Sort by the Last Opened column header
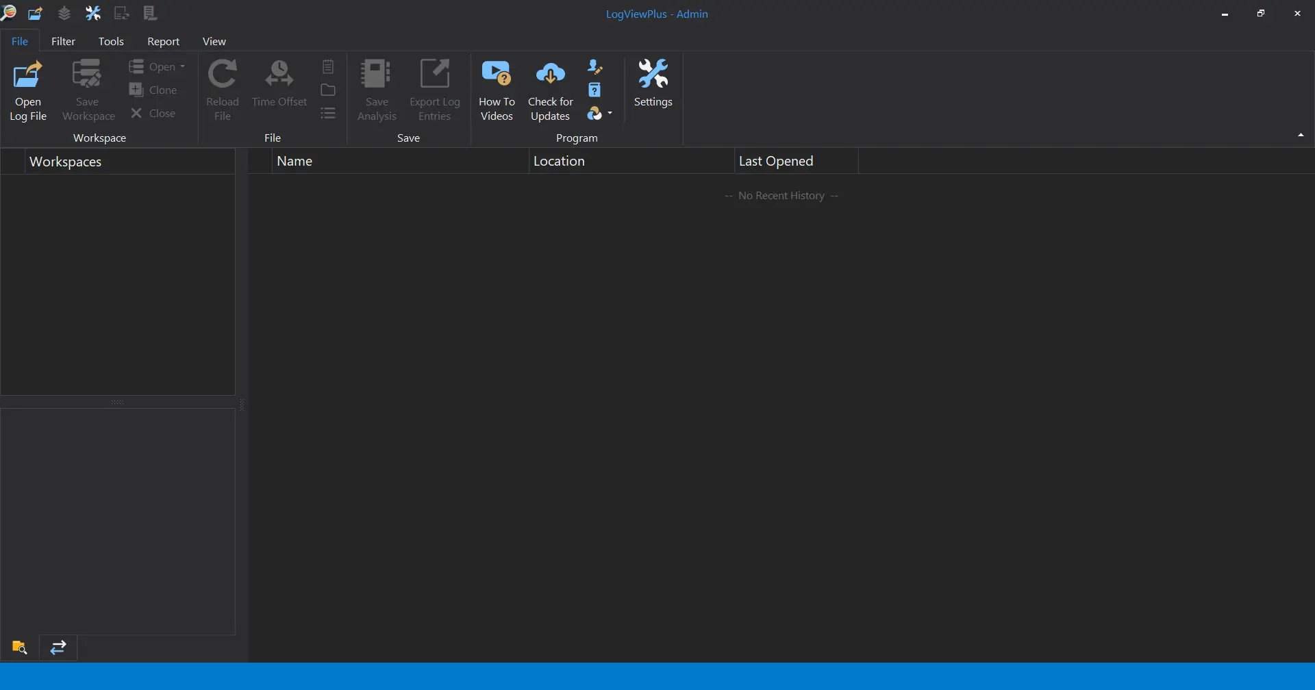The height and width of the screenshot is (690, 1315). tap(797, 161)
